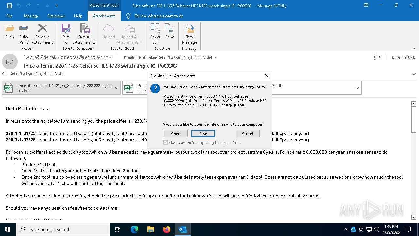
Task: Click the first Excel attachment file icon
Action: pyautogui.click(x=9, y=88)
